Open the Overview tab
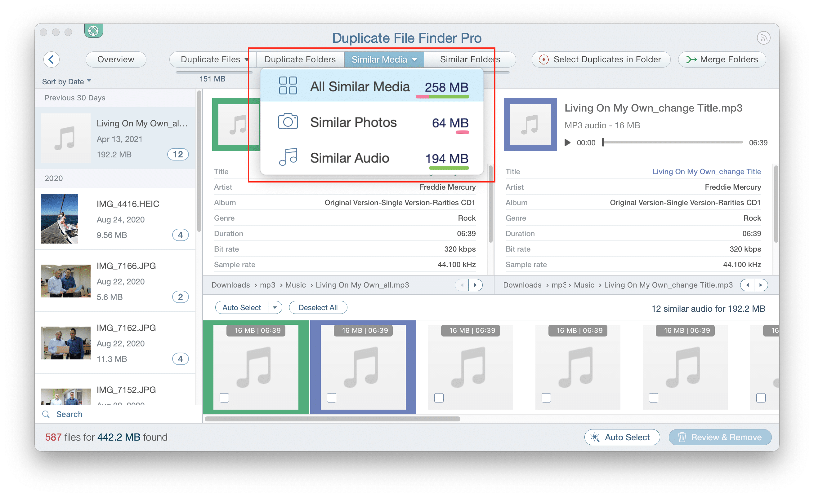Image resolution: width=814 pixels, height=497 pixels. coord(116,59)
